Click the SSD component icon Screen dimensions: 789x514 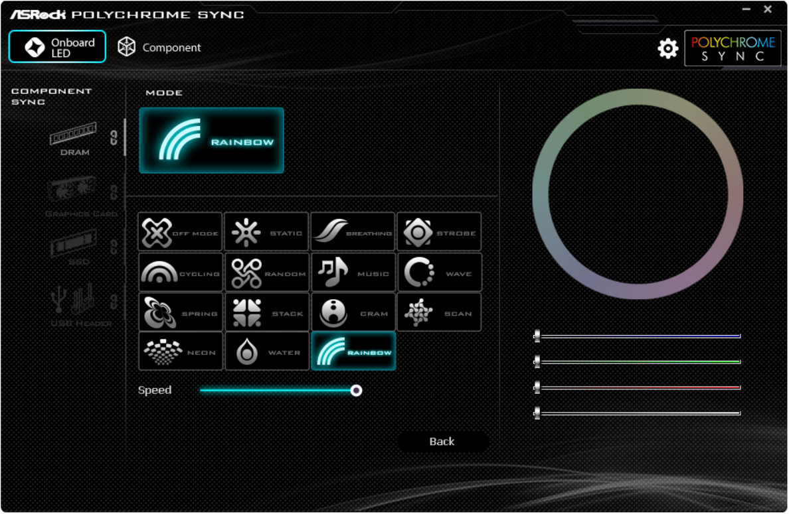pos(74,243)
